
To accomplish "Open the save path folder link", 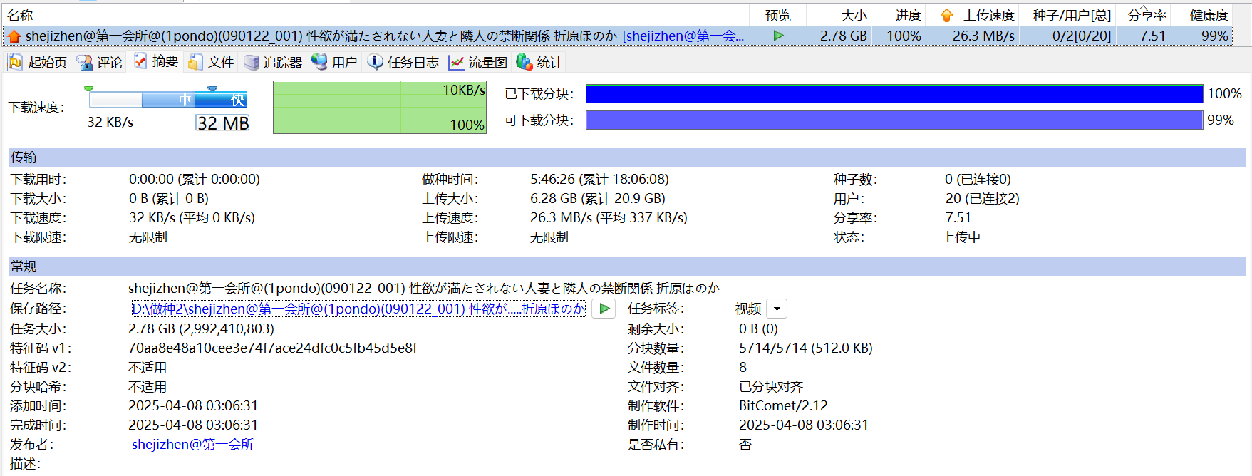I will (x=358, y=309).
